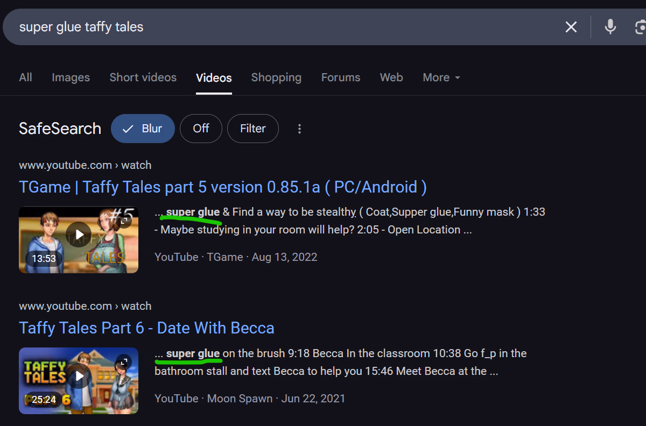Expand preview icon on Moon Spawn video thumbnail
Screen dimensions: 646x426
tap(124, 361)
